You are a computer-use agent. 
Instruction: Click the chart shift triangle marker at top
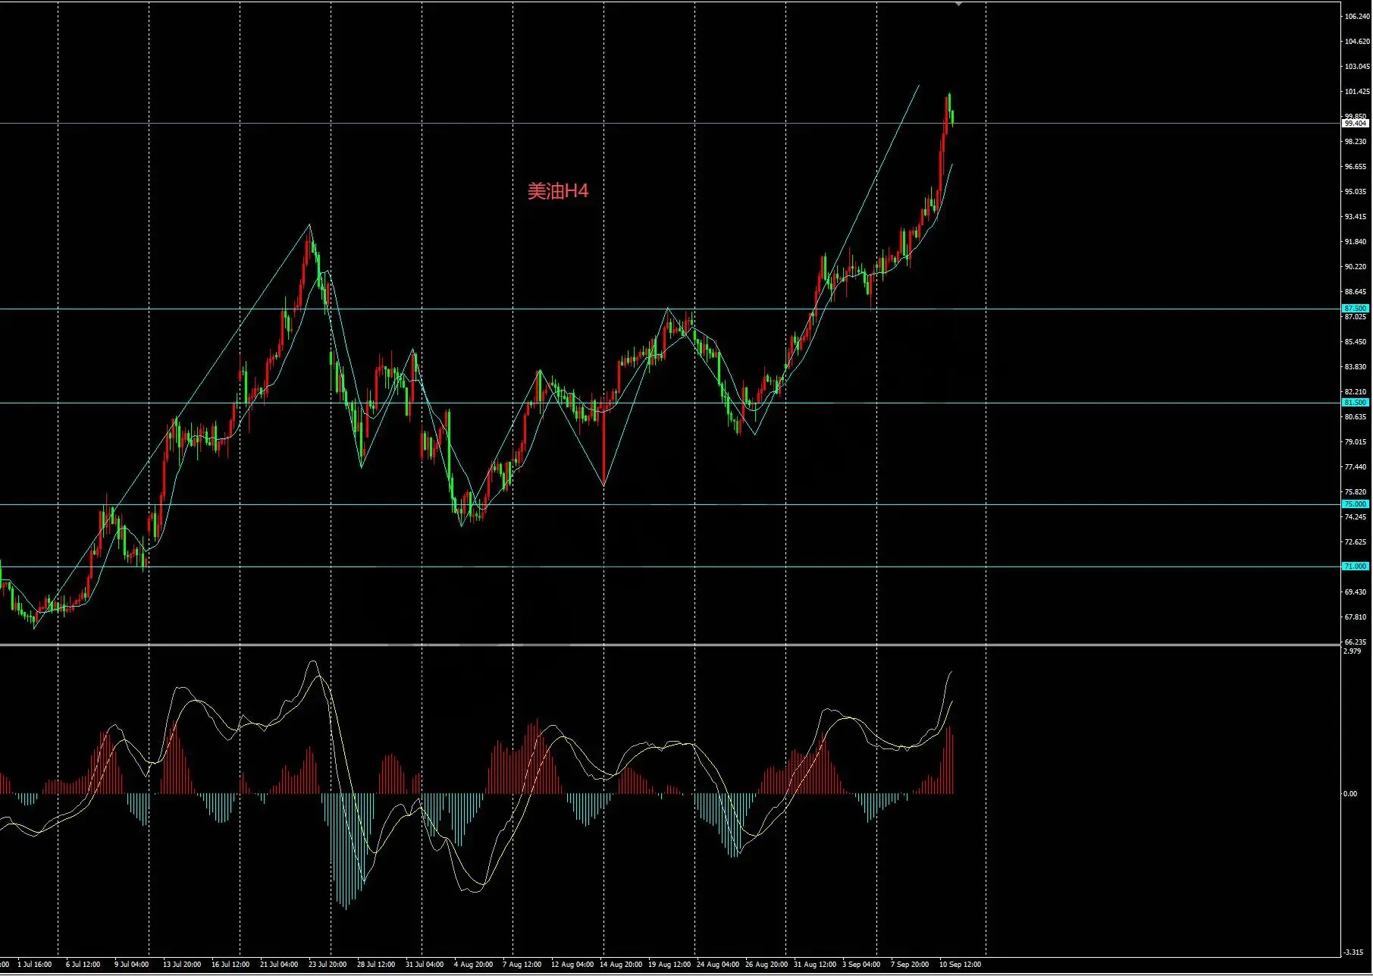pyautogui.click(x=959, y=4)
